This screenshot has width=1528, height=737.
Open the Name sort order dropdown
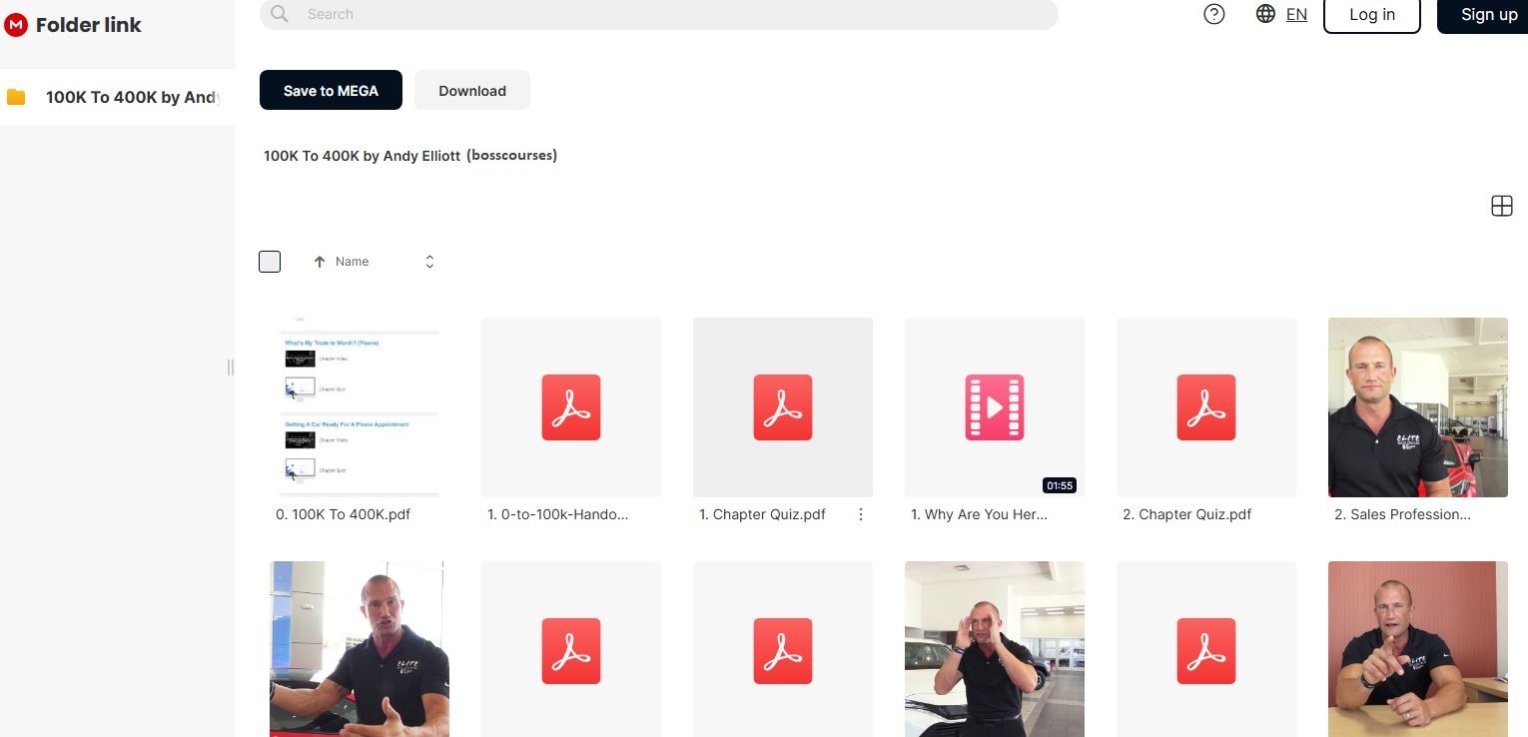click(429, 262)
